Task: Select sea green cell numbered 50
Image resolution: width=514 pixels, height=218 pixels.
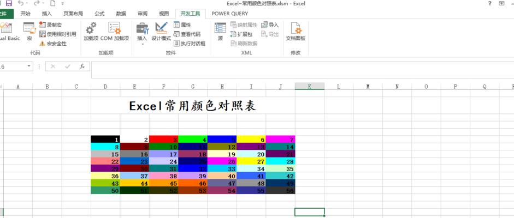Action: (x=105, y=190)
